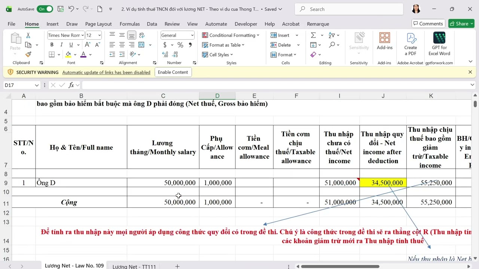Open the font color dropdown arrow
Screen dimensions: 479x269
(x=91, y=55)
